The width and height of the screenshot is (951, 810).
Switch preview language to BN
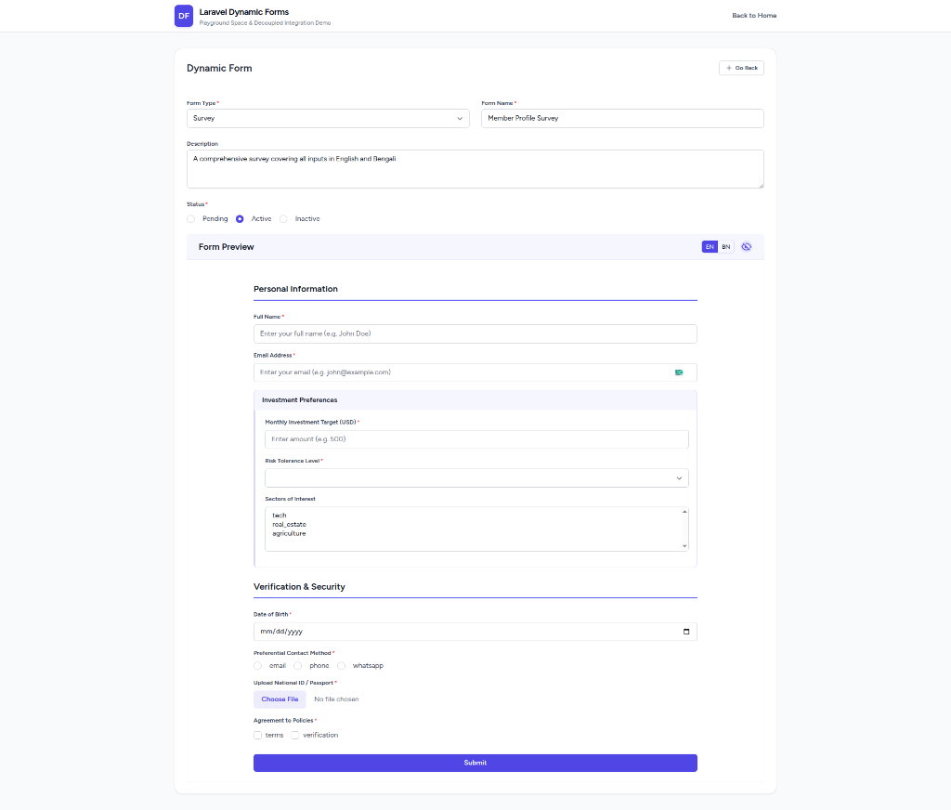tap(725, 247)
